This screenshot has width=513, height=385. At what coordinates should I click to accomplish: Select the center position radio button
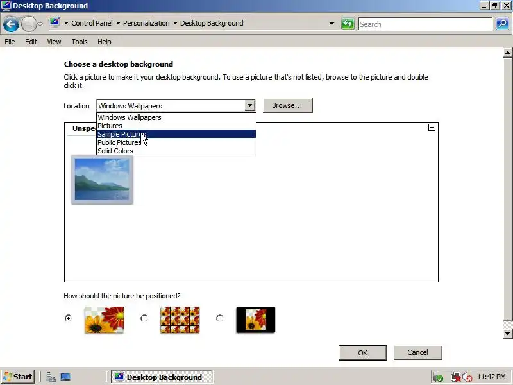[219, 318]
